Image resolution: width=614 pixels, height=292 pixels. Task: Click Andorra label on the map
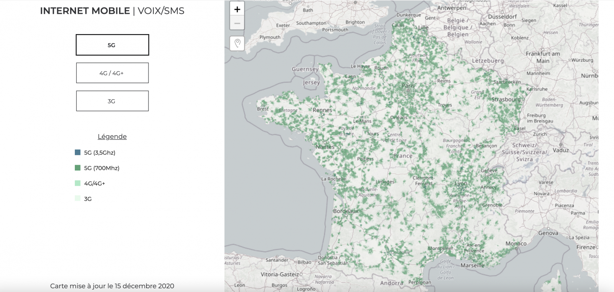(x=391, y=283)
